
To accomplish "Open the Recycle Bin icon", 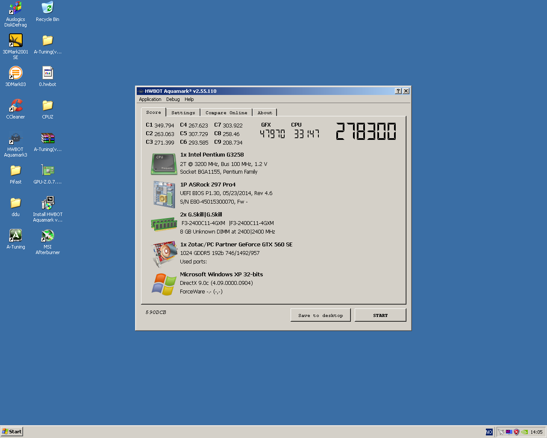I will 47,12.
